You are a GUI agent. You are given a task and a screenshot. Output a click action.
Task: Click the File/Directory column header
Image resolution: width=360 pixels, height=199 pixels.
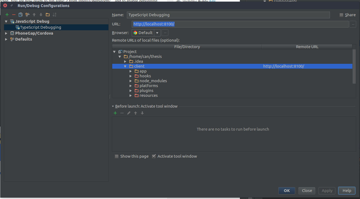187,47
